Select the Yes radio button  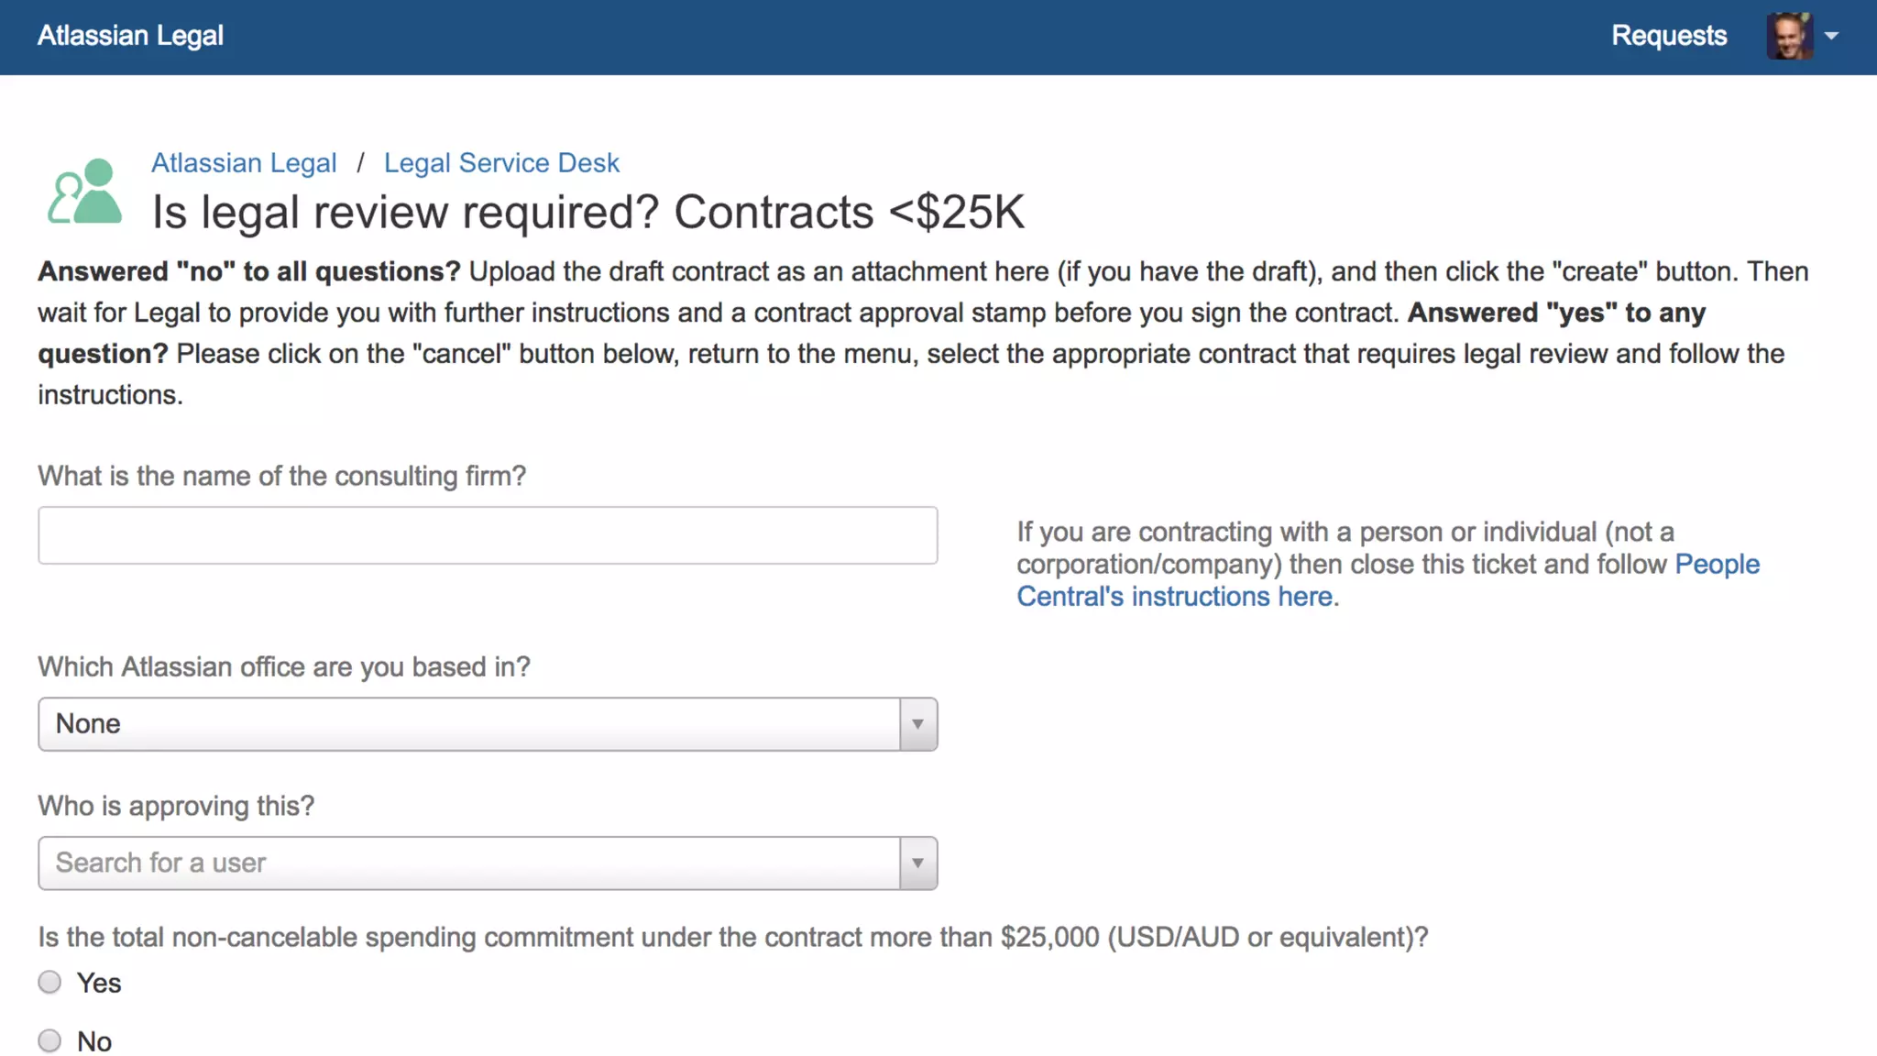click(49, 983)
